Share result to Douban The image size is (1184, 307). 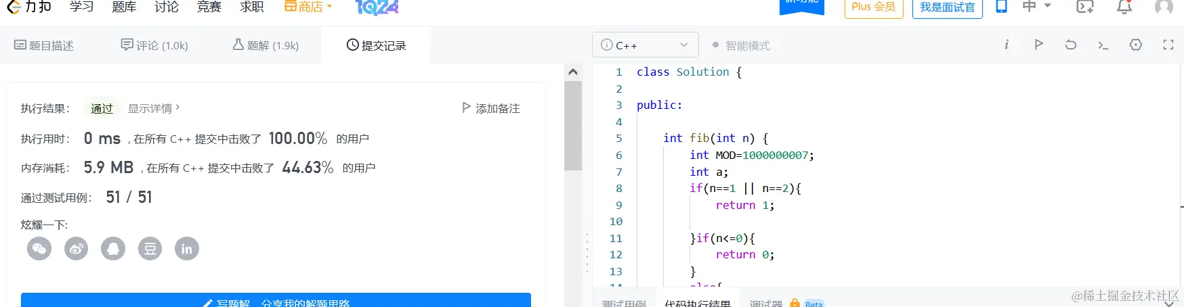tap(150, 249)
